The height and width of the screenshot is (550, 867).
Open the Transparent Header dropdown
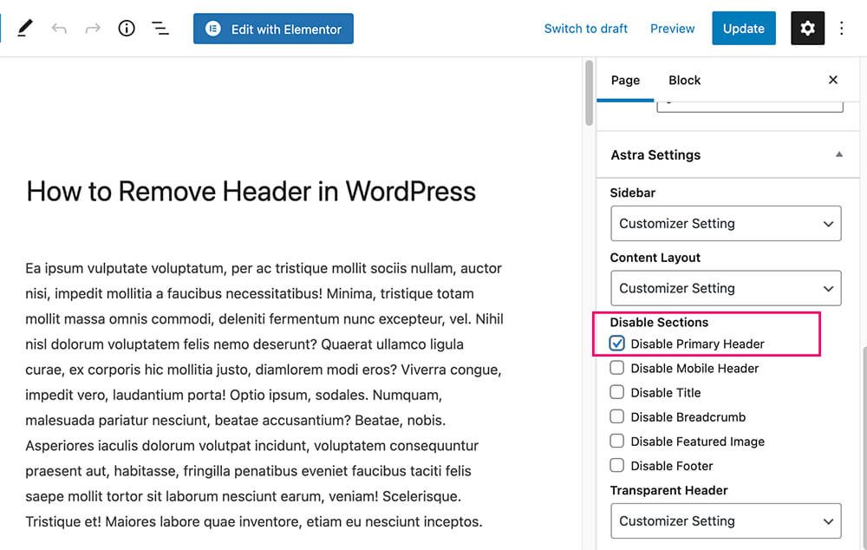click(726, 521)
